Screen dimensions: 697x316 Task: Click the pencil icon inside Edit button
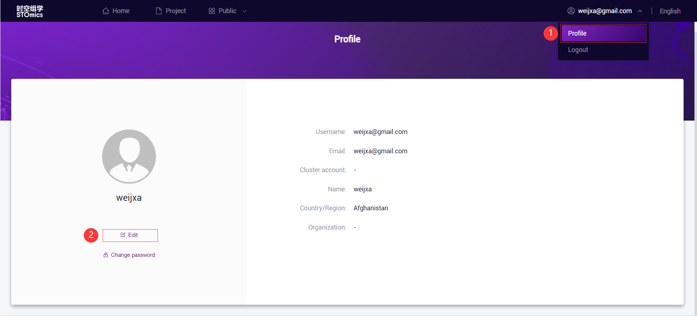(x=123, y=235)
